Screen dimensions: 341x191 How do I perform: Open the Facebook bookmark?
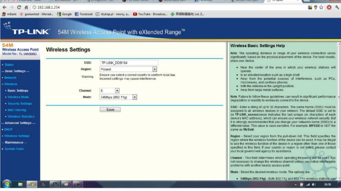point(84,14)
